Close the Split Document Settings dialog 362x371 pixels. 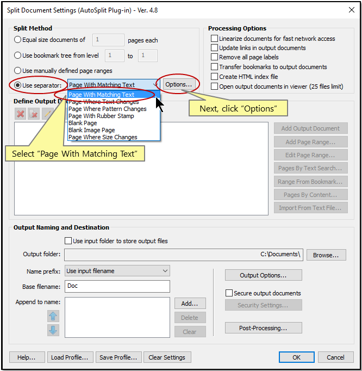(x=352, y=10)
